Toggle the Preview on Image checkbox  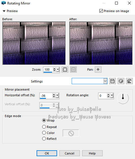click(x=101, y=11)
